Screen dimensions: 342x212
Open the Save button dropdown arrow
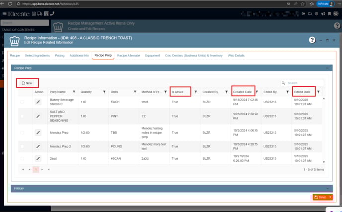click(x=330, y=197)
